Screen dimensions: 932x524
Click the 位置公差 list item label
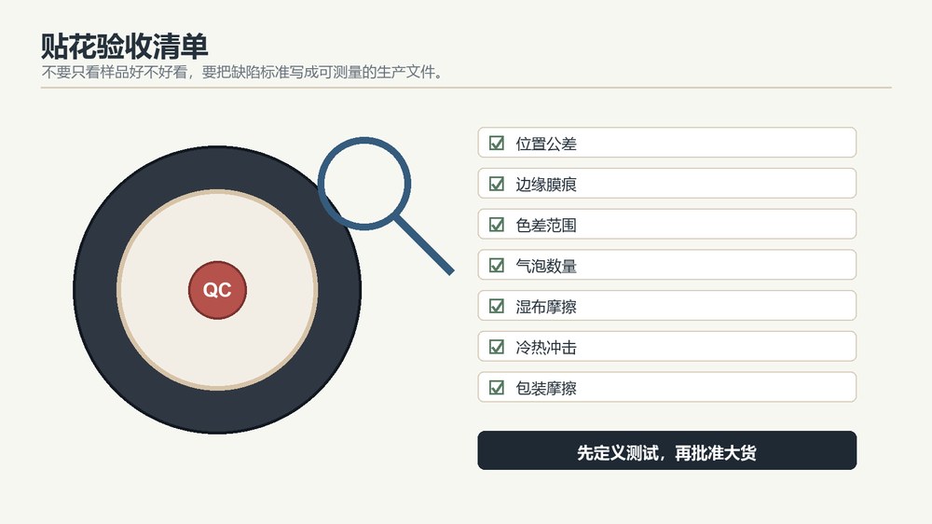[545, 144]
